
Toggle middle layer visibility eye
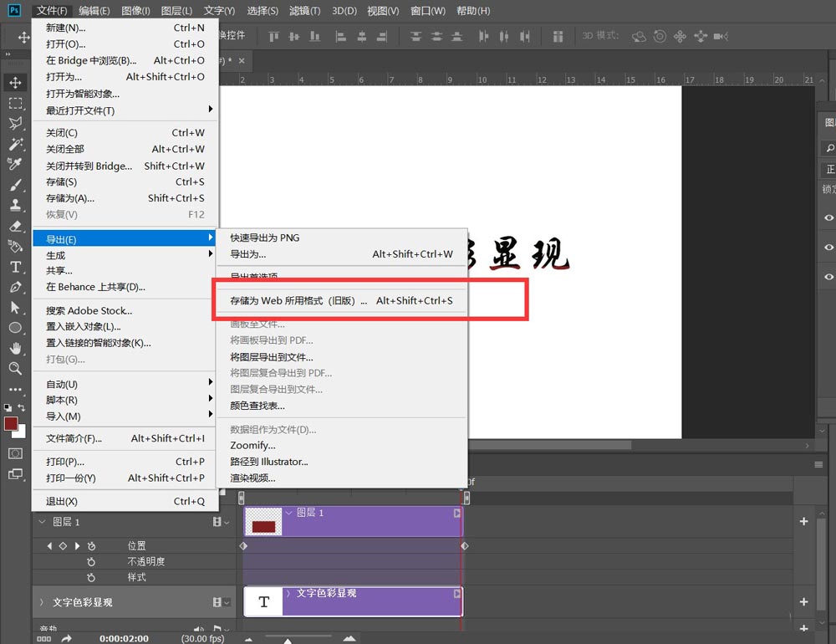pyautogui.click(x=828, y=247)
